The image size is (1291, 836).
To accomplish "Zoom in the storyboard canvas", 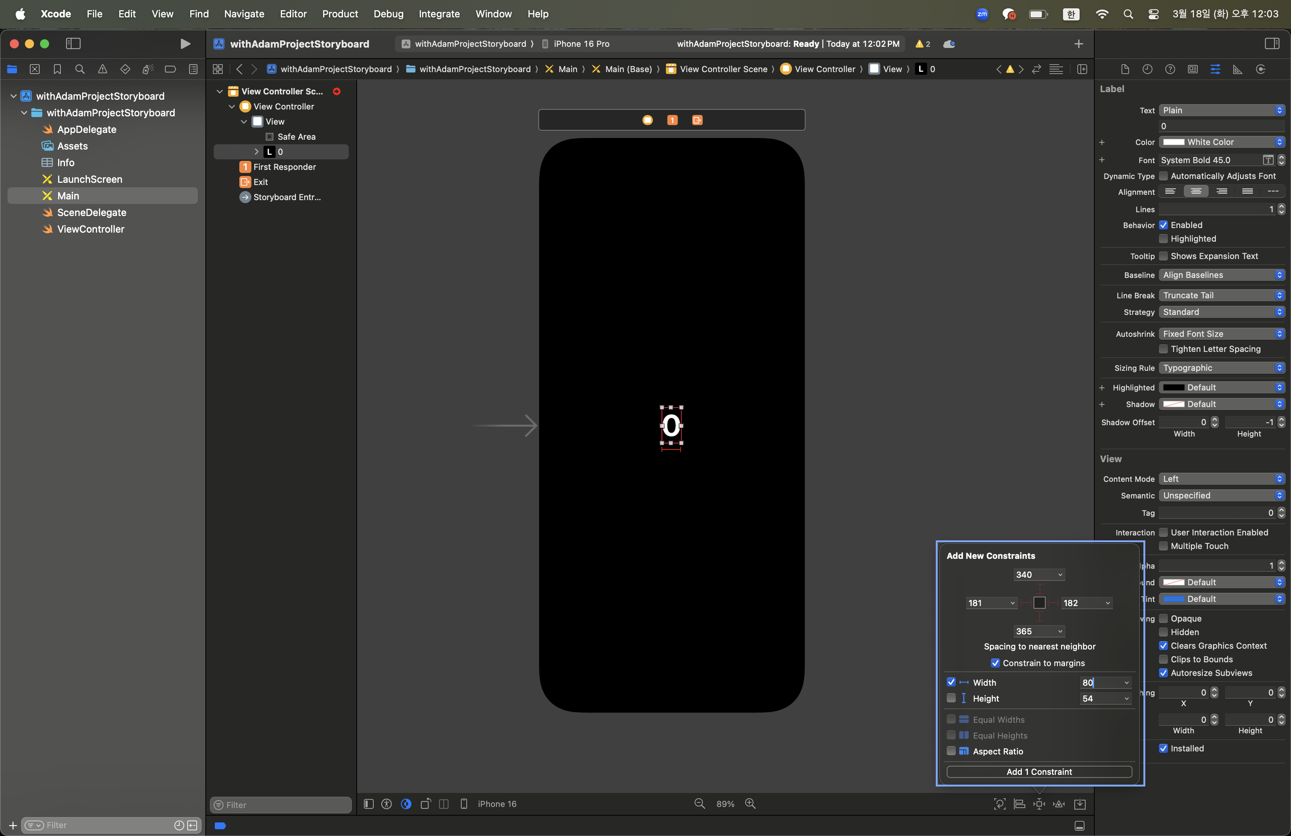I will [750, 804].
